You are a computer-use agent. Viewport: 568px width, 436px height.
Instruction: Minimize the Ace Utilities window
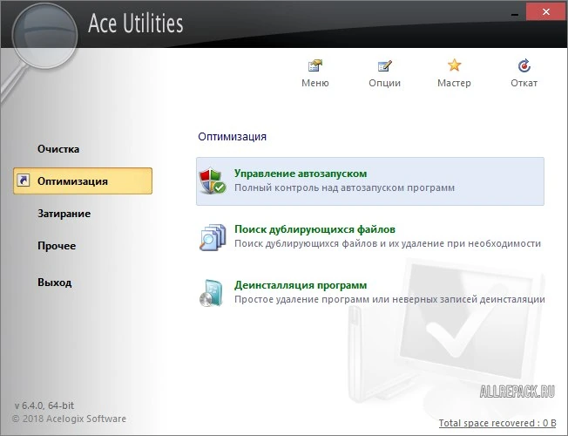click(x=514, y=13)
